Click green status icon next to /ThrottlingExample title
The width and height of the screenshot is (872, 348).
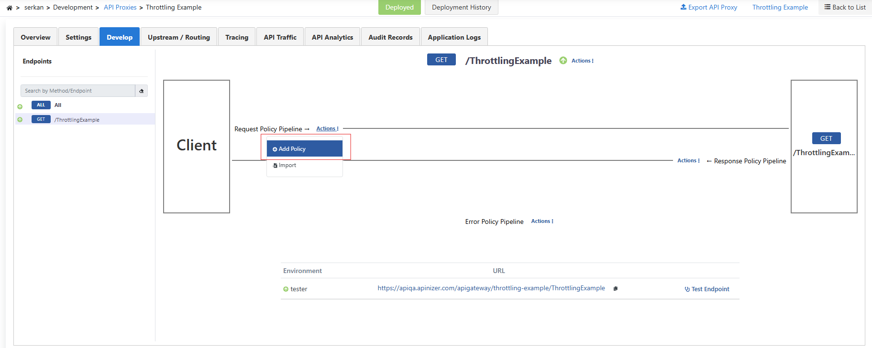tap(563, 61)
